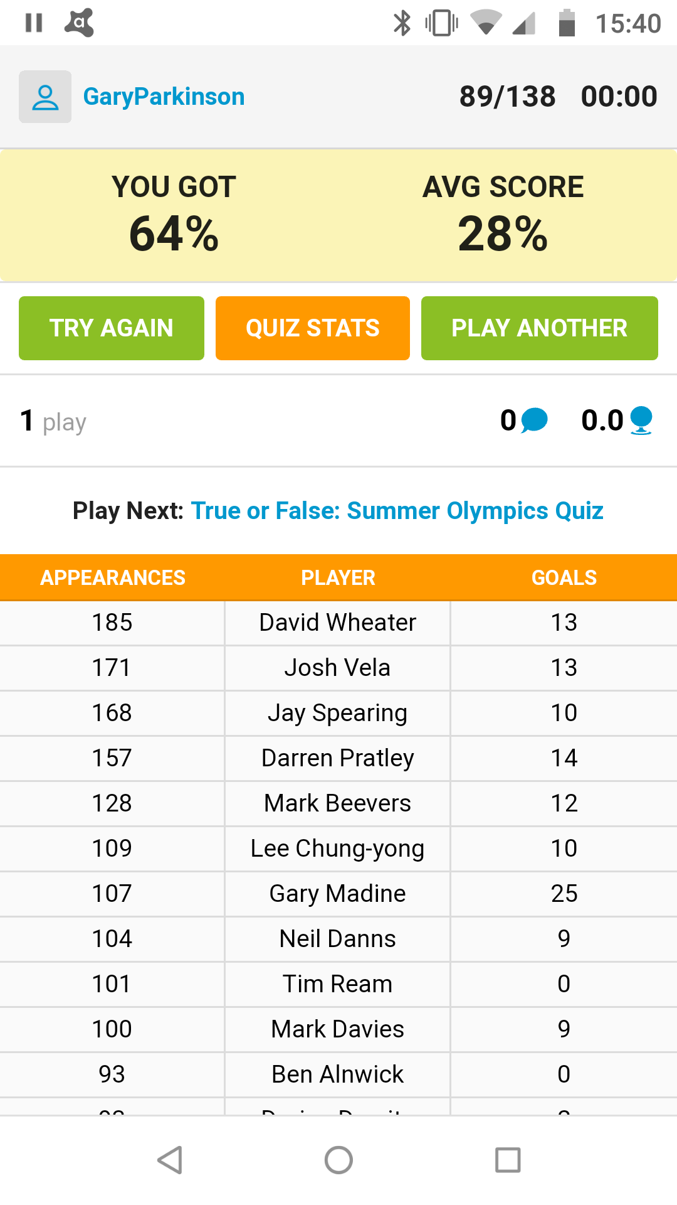Open True or False: Summer Olympics Quiz link
This screenshot has height=1205, width=677.
pos(397,511)
